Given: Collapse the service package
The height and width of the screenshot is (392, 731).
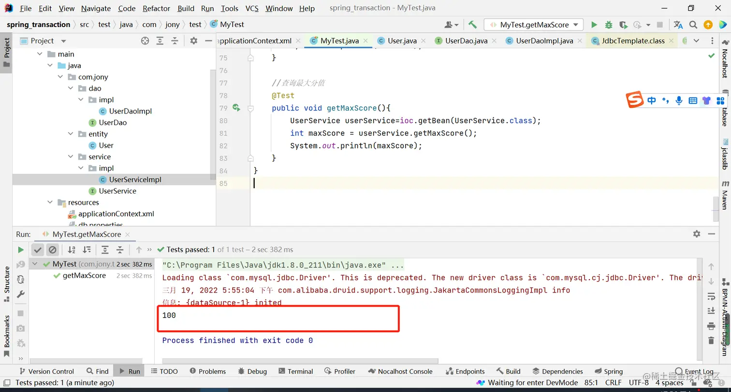Looking at the screenshot, I should pyautogui.click(x=71, y=156).
